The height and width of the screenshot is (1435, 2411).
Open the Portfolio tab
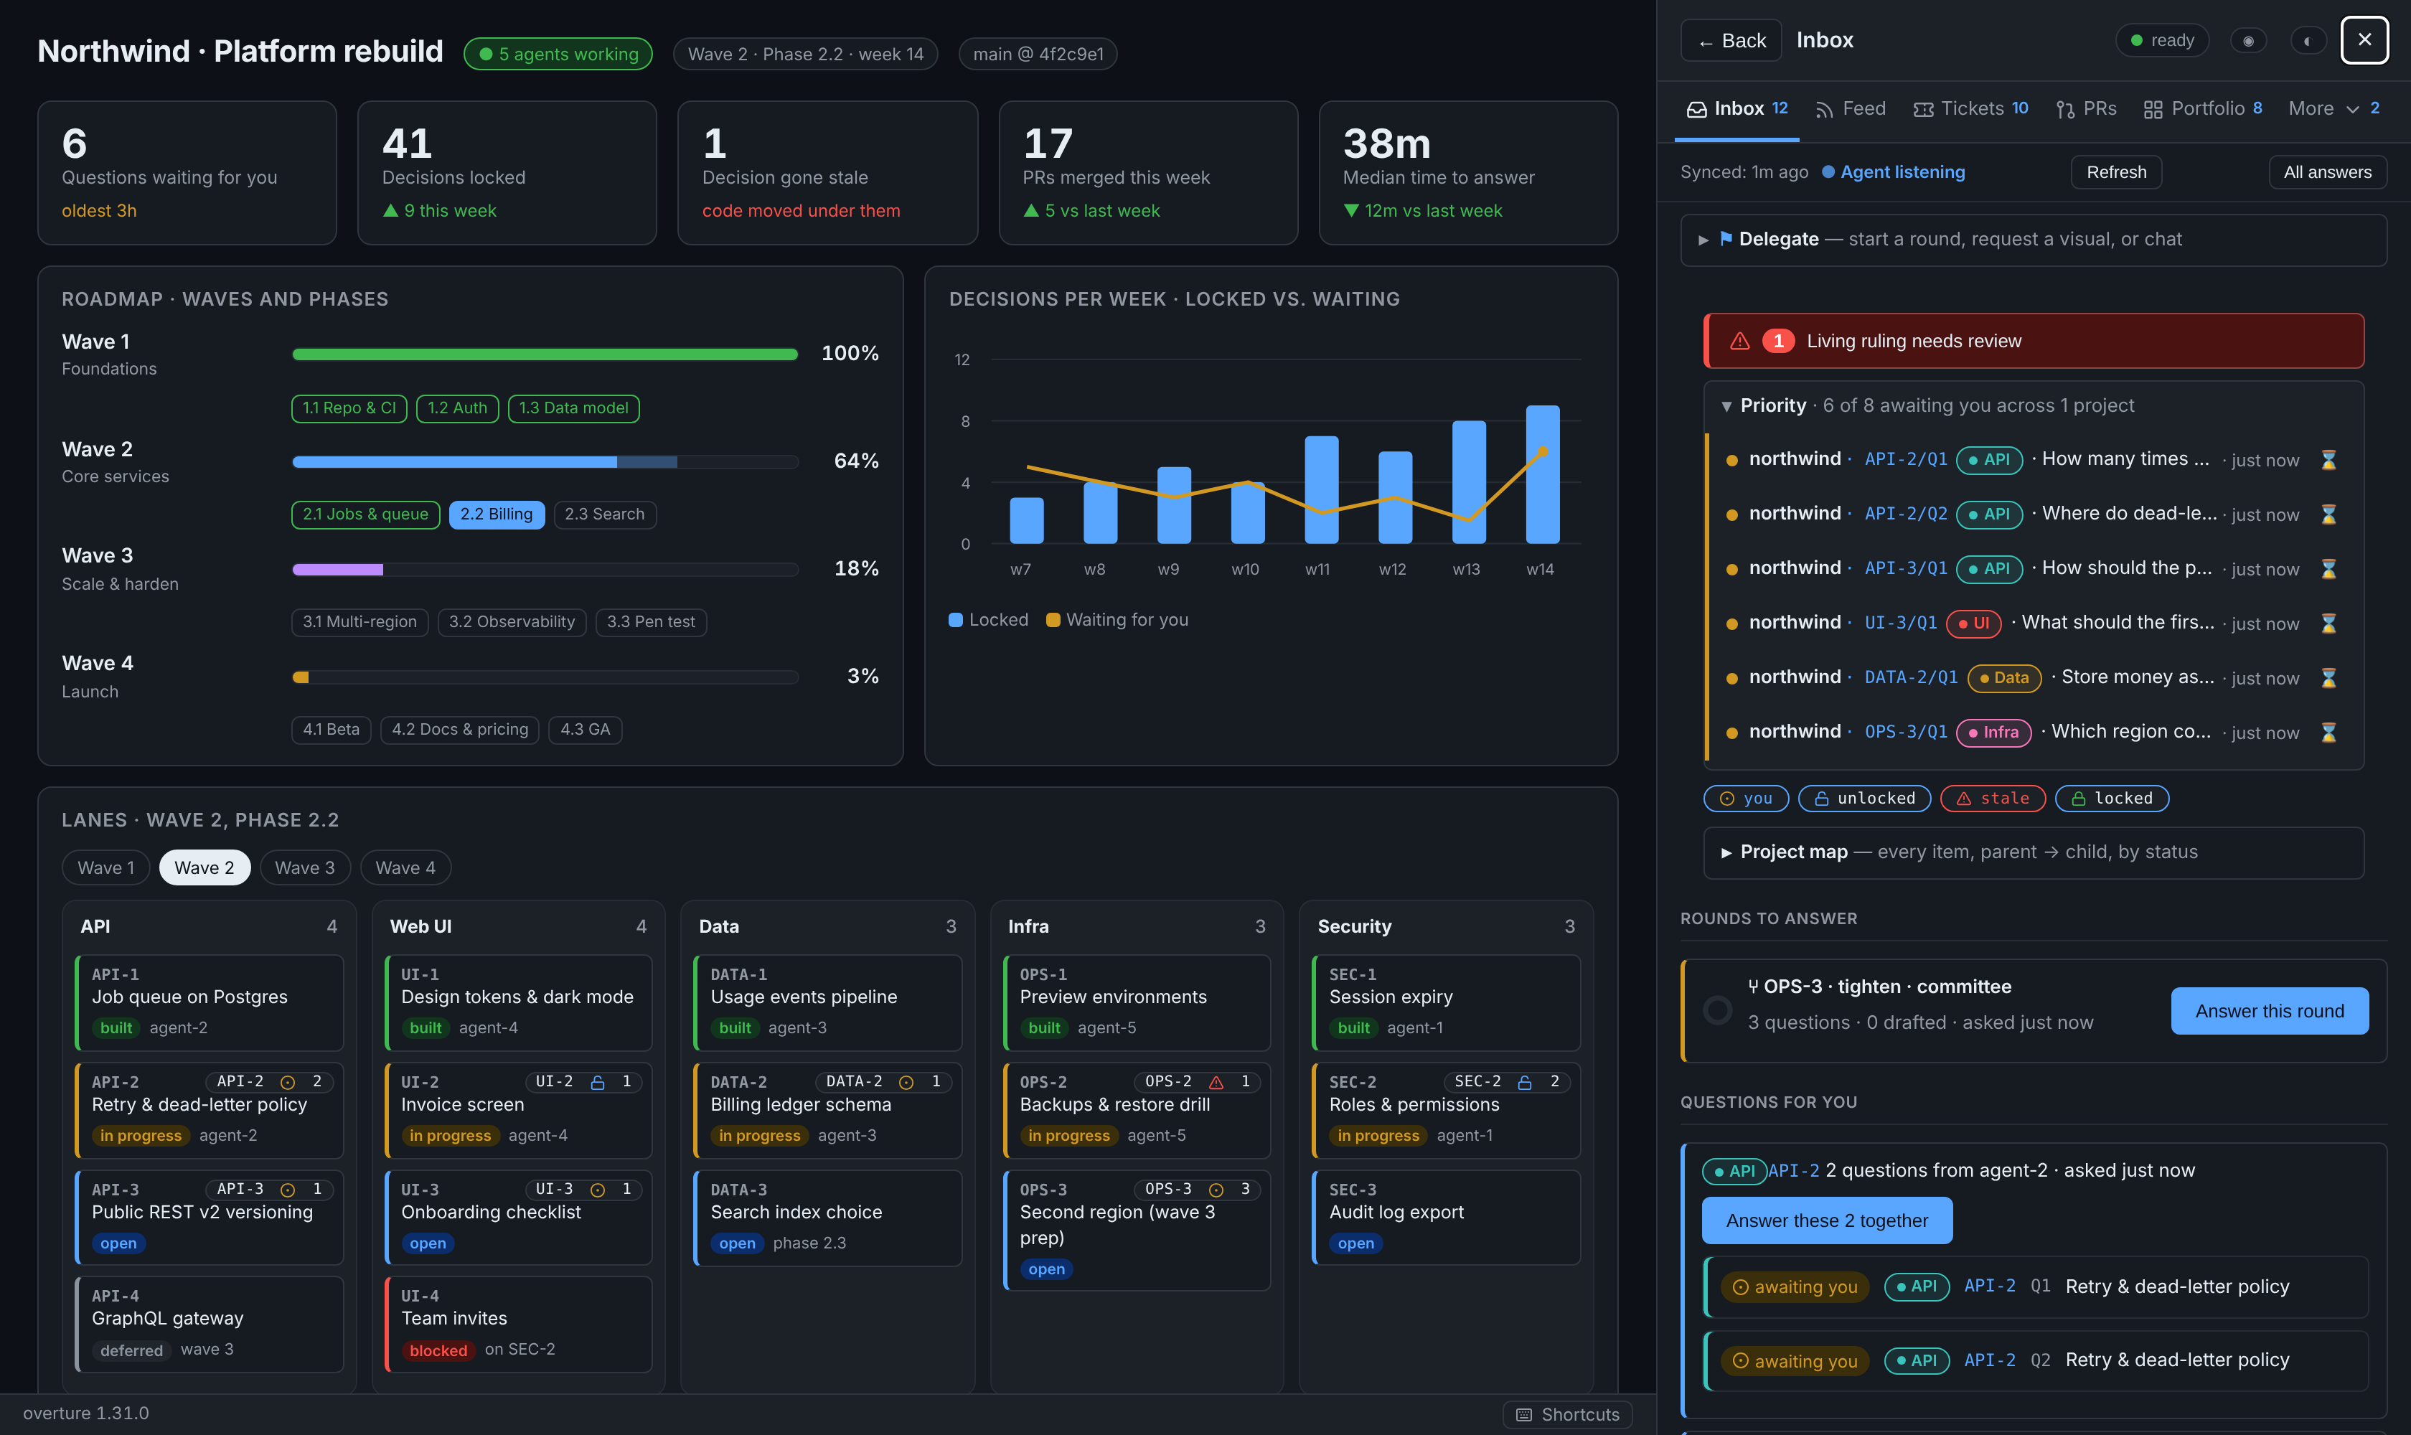pyautogui.click(x=2202, y=109)
